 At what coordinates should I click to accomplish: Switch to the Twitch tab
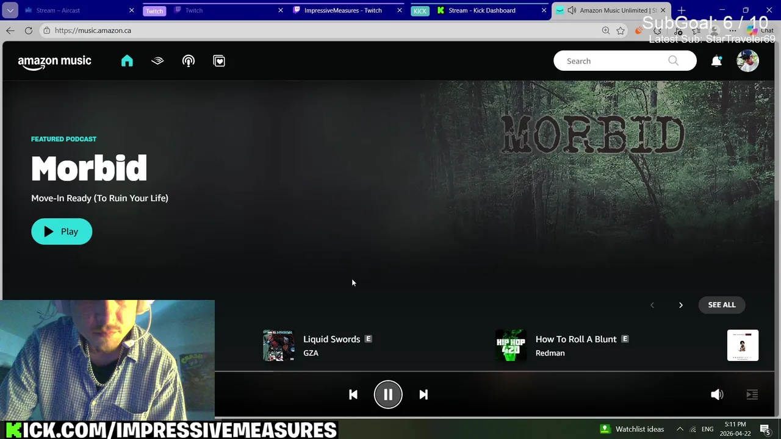226,10
